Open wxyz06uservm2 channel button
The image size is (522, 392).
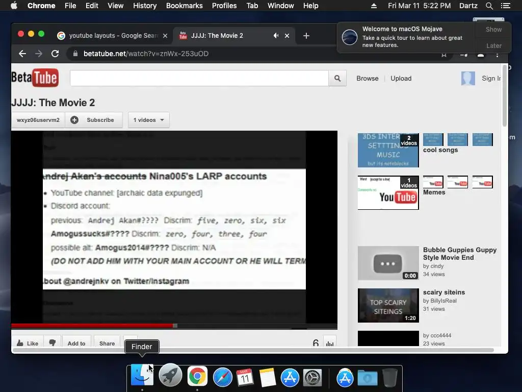point(38,120)
